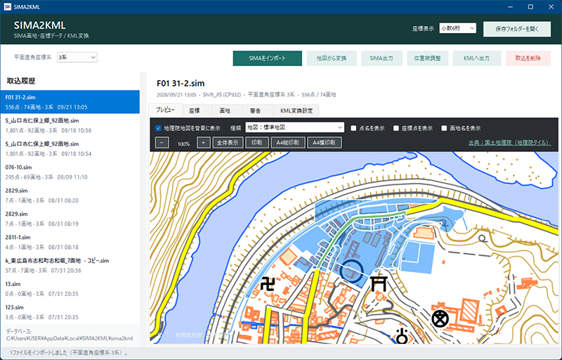Click the SIMA2KML app icon in title bar

click(7, 7)
